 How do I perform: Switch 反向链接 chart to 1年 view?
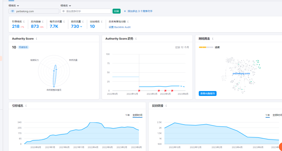pos(268,115)
